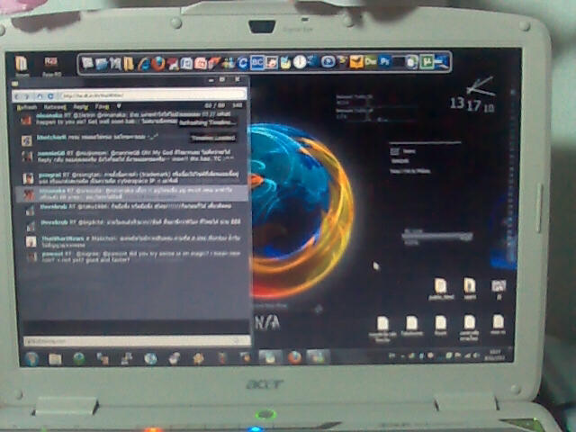This screenshot has height=432, width=576.
Task: Click the blue reload icon beside address bar
Action: pyautogui.click(x=50, y=96)
